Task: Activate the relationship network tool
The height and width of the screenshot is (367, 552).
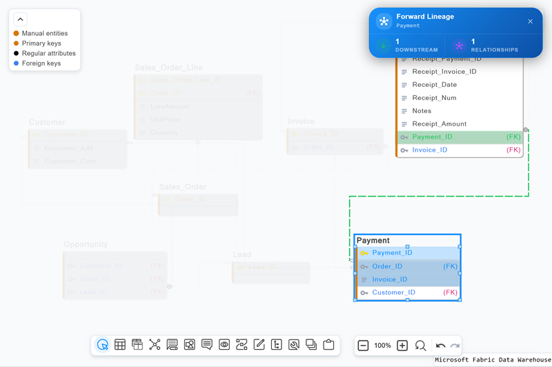Action: pyautogui.click(x=155, y=345)
